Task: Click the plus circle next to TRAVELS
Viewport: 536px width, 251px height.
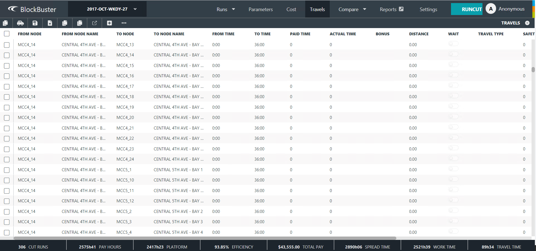Action: (527, 23)
